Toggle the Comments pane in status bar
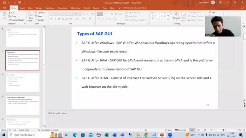Viewport: 246px width, 138px height. coord(181,130)
